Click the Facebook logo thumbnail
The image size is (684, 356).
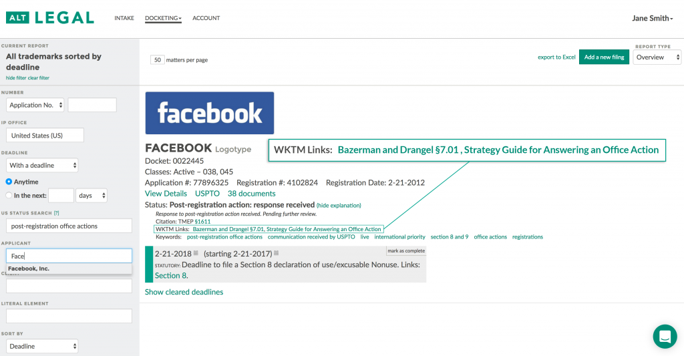(x=210, y=113)
